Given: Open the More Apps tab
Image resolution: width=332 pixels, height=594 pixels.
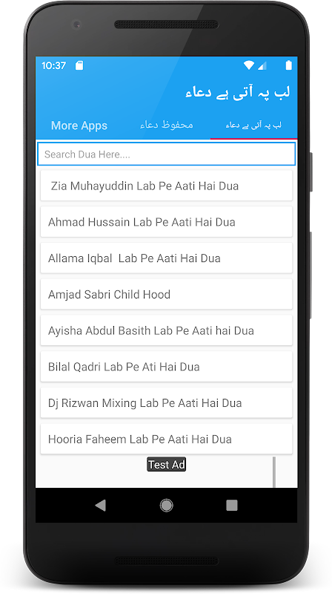Looking at the screenshot, I should [79, 125].
